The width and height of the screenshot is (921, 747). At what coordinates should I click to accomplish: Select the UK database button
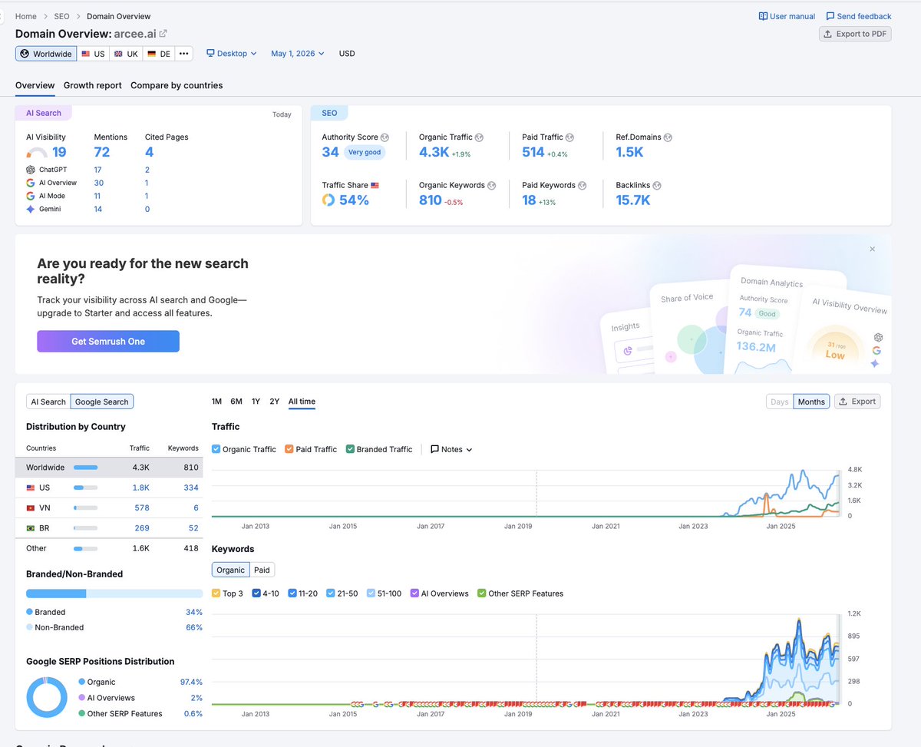125,54
